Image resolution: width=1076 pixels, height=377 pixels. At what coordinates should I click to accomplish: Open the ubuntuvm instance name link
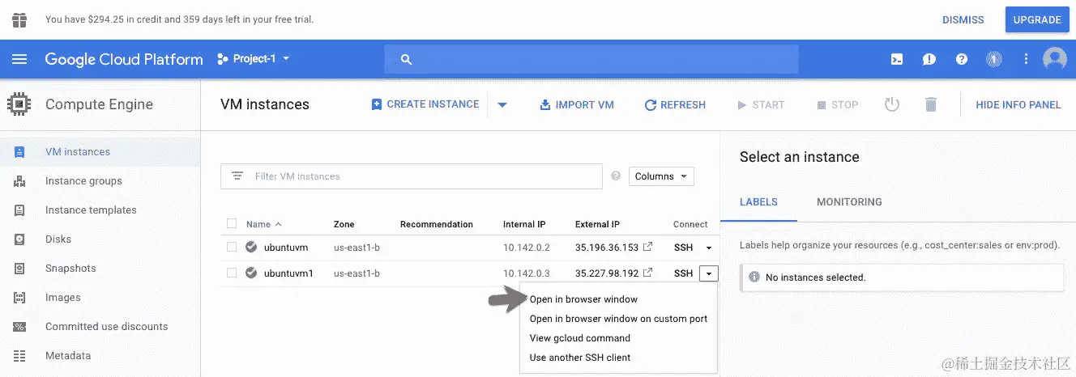pos(286,248)
